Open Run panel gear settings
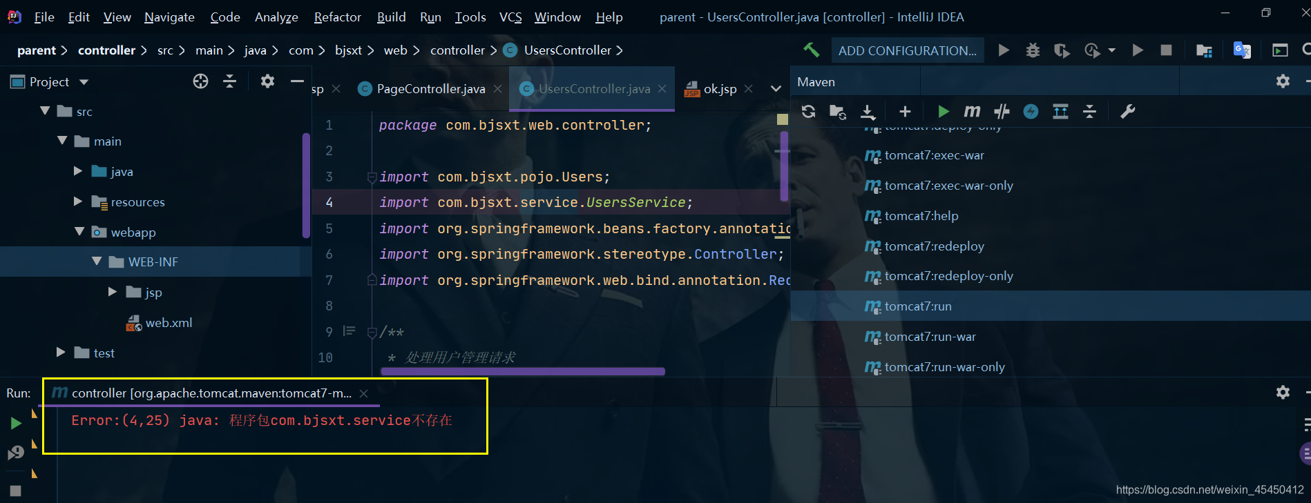This screenshot has width=1311, height=503. pyautogui.click(x=1283, y=393)
